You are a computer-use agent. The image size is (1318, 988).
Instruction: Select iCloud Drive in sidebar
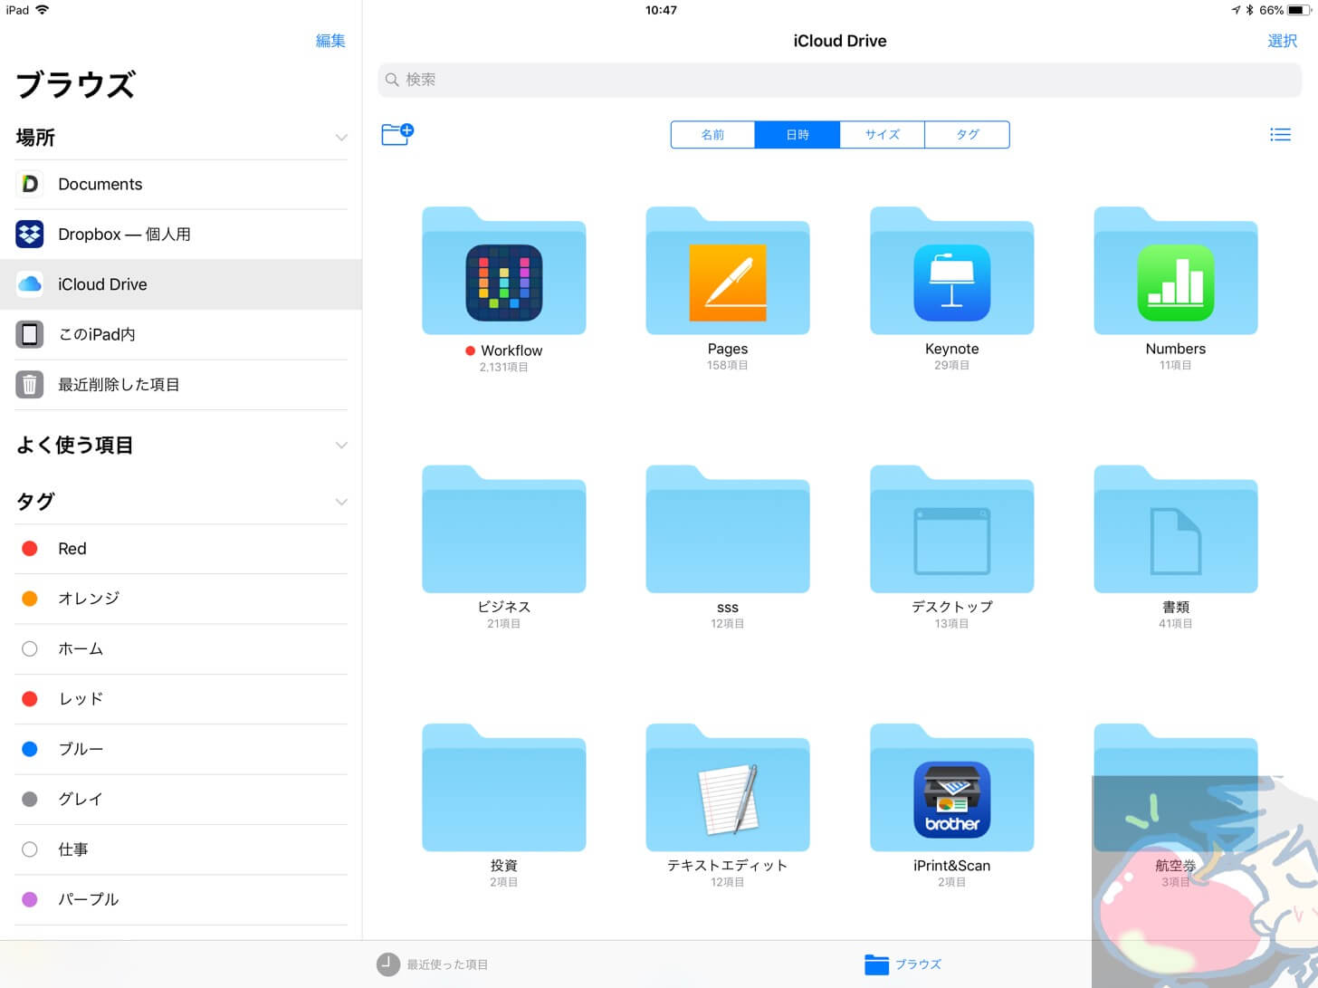pyautogui.click(x=181, y=284)
